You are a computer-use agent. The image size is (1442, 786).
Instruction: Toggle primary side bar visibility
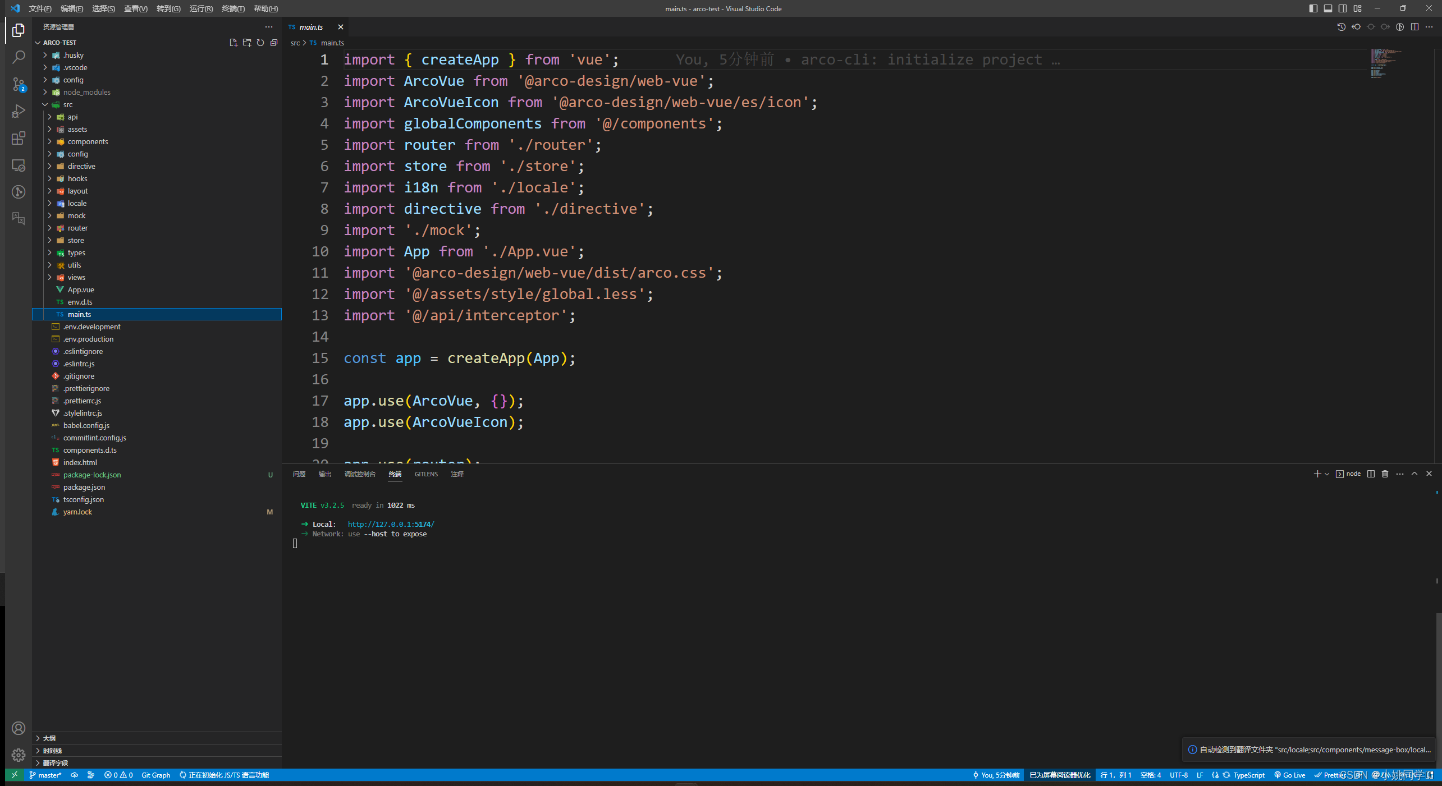point(1313,8)
